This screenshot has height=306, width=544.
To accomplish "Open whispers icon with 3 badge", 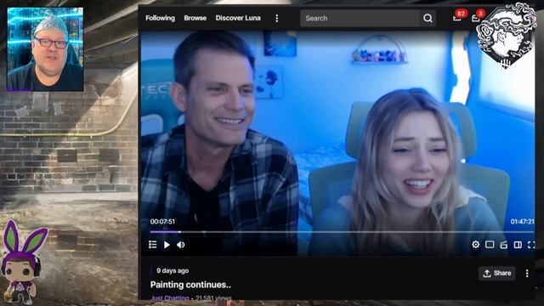I will click(477, 17).
